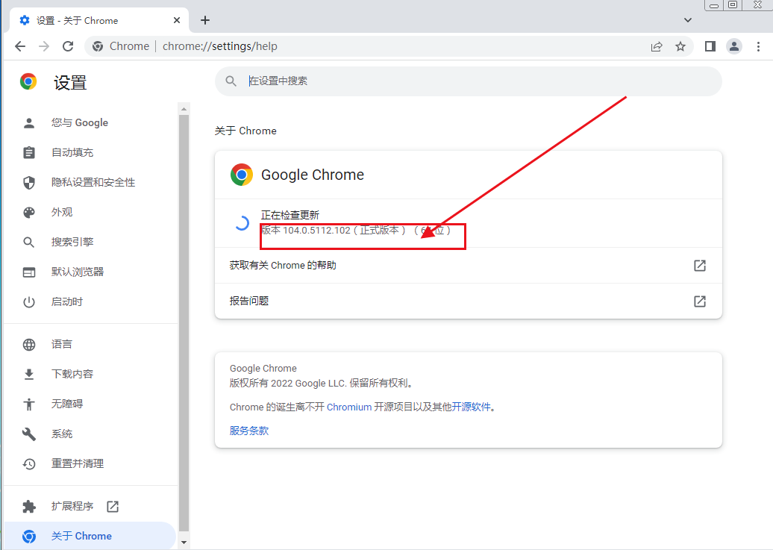Open the profile avatar button
The height and width of the screenshot is (550, 773).
734,46
